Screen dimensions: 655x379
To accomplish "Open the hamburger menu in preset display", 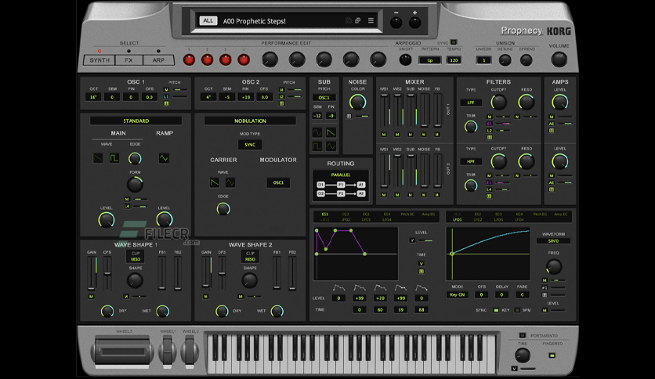I will (371, 20).
